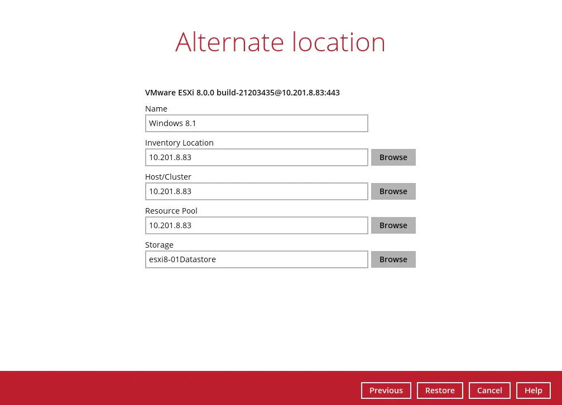The height and width of the screenshot is (405, 562).
Task: Click the Inventory Location label
Action: (x=179, y=143)
